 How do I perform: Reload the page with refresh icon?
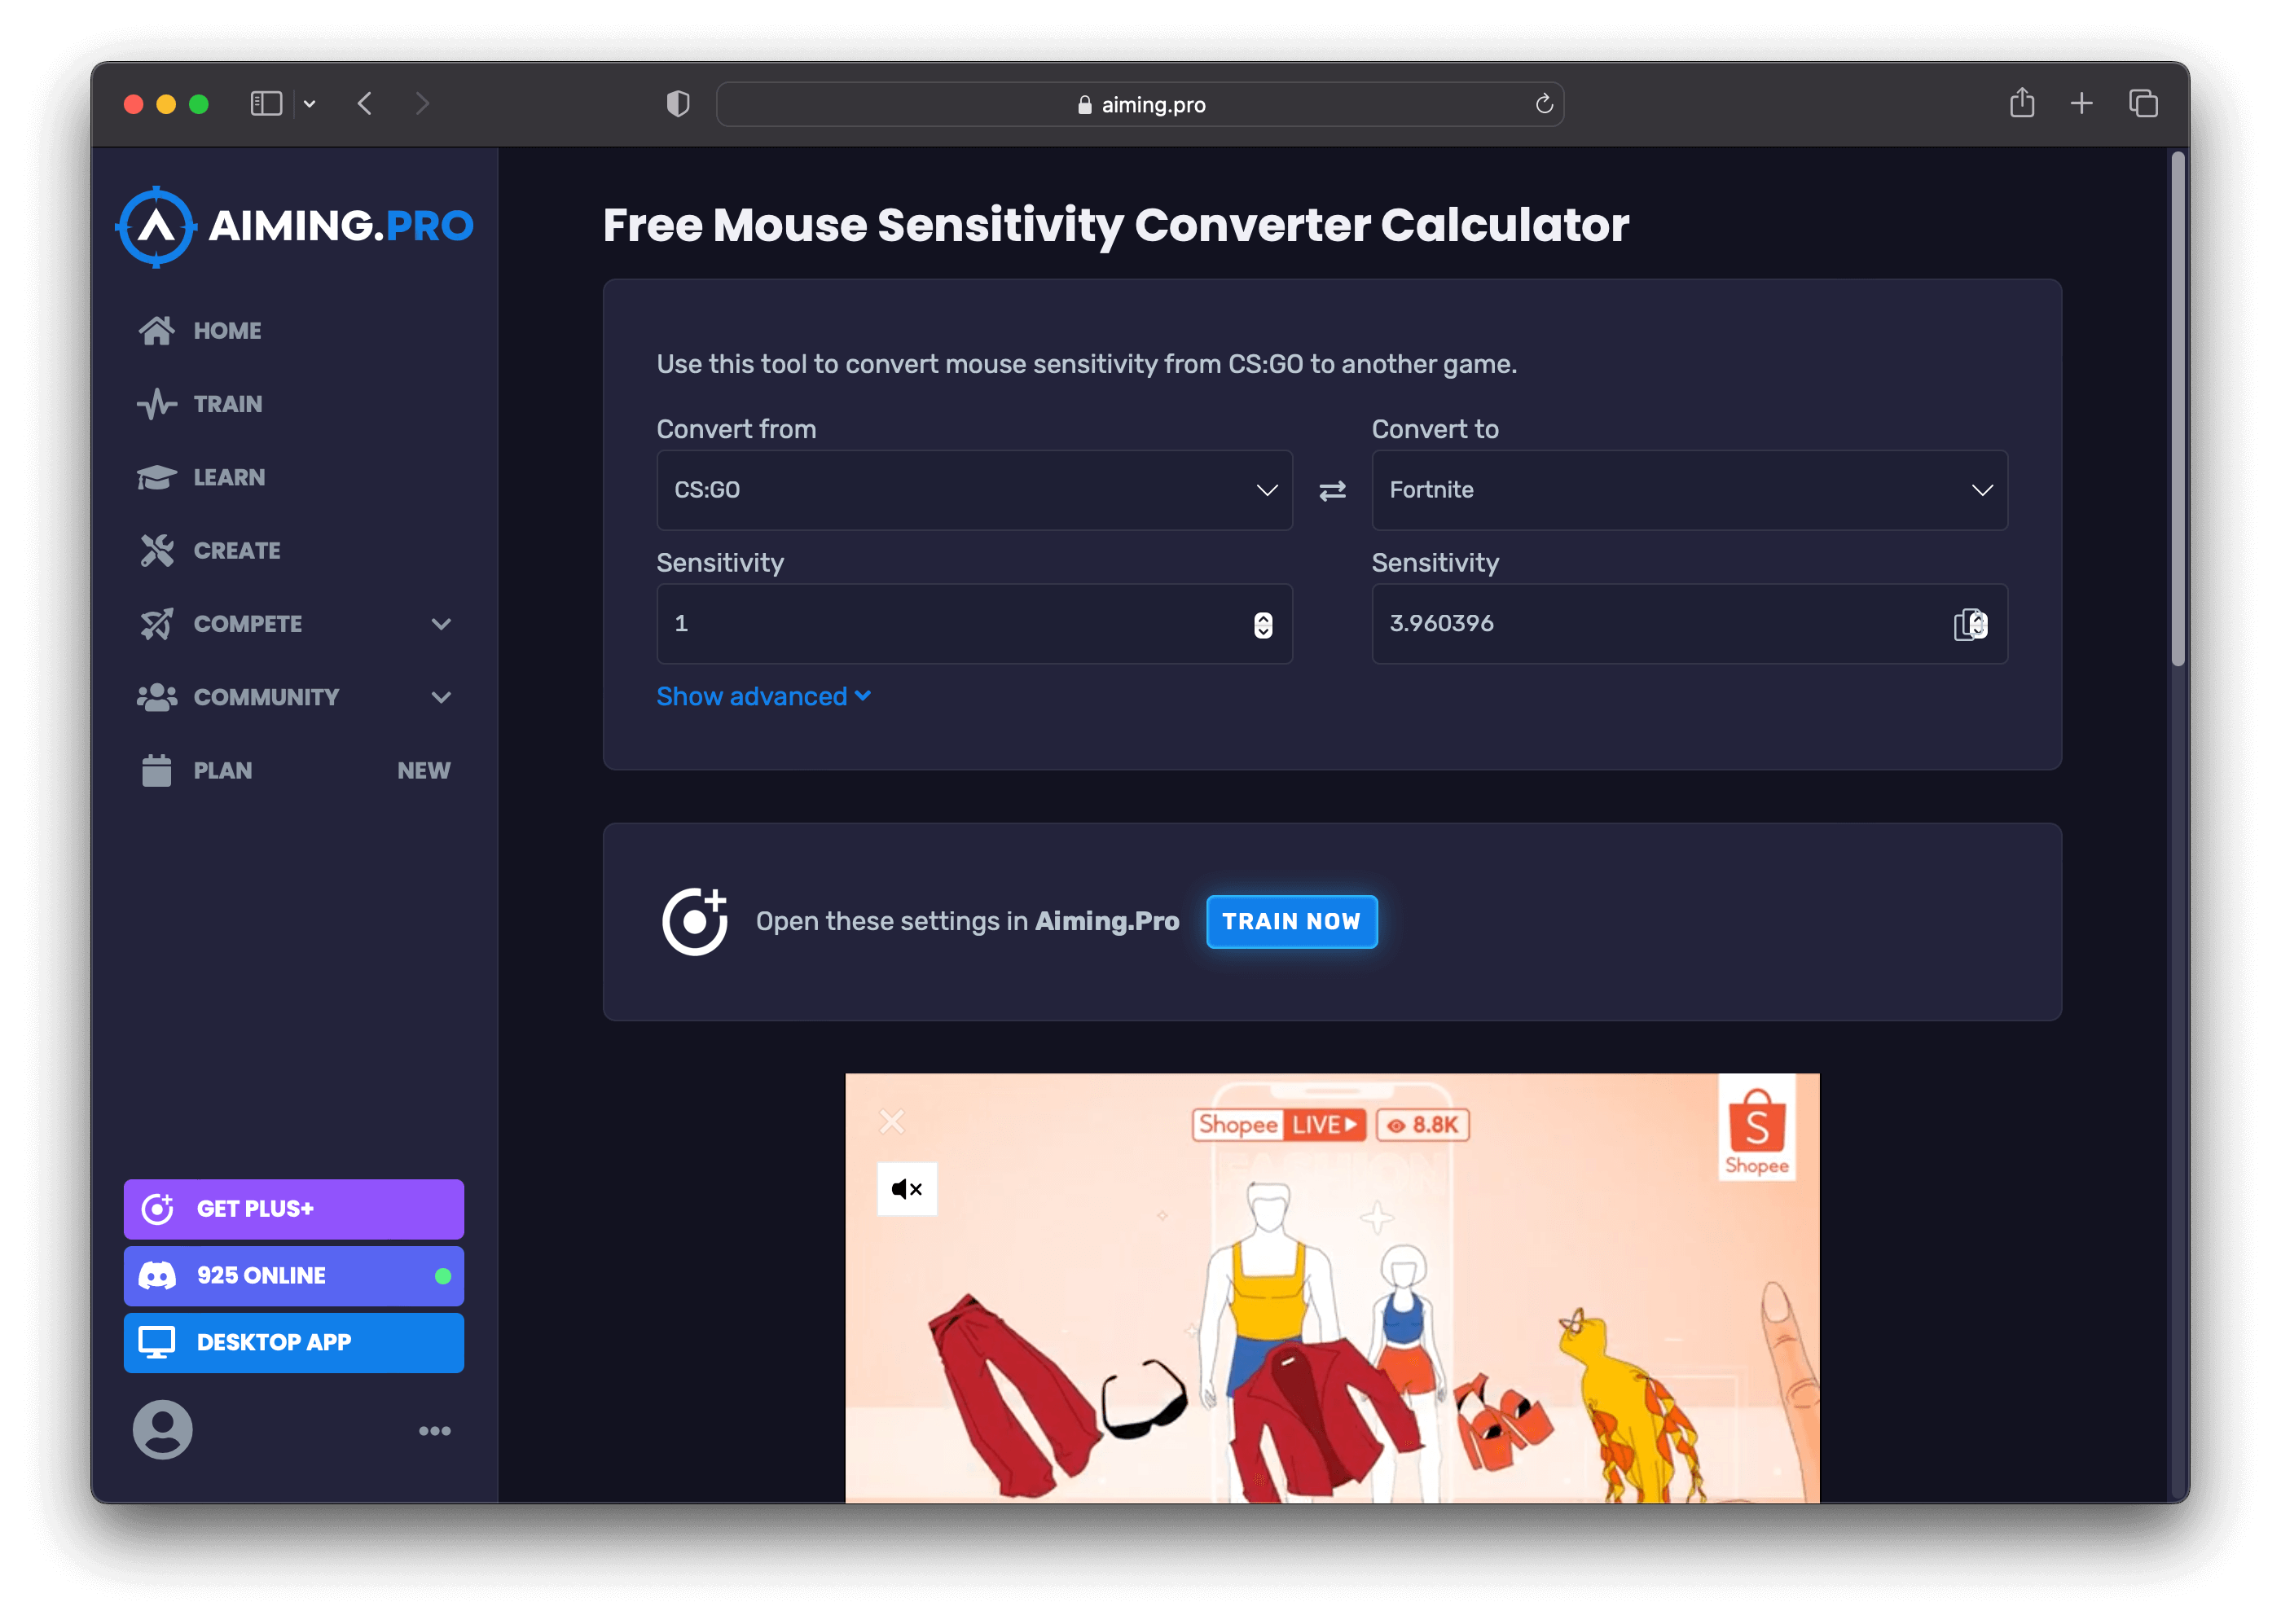coord(1543,104)
